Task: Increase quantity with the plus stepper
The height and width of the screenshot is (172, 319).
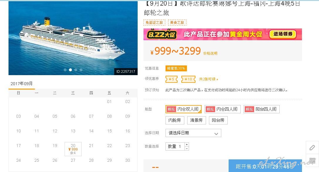Action: (187, 144)
